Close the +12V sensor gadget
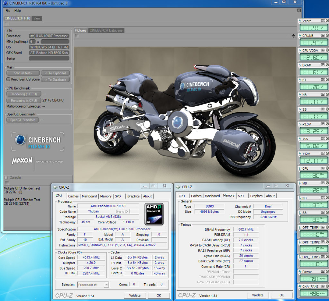329x301 pixels. [x=327, y=153]
